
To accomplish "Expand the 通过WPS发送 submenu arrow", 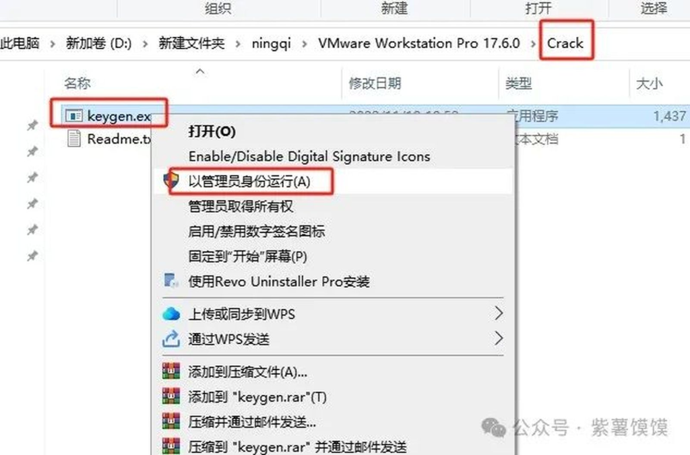I will pyautogui.click(x=498, y=339).
